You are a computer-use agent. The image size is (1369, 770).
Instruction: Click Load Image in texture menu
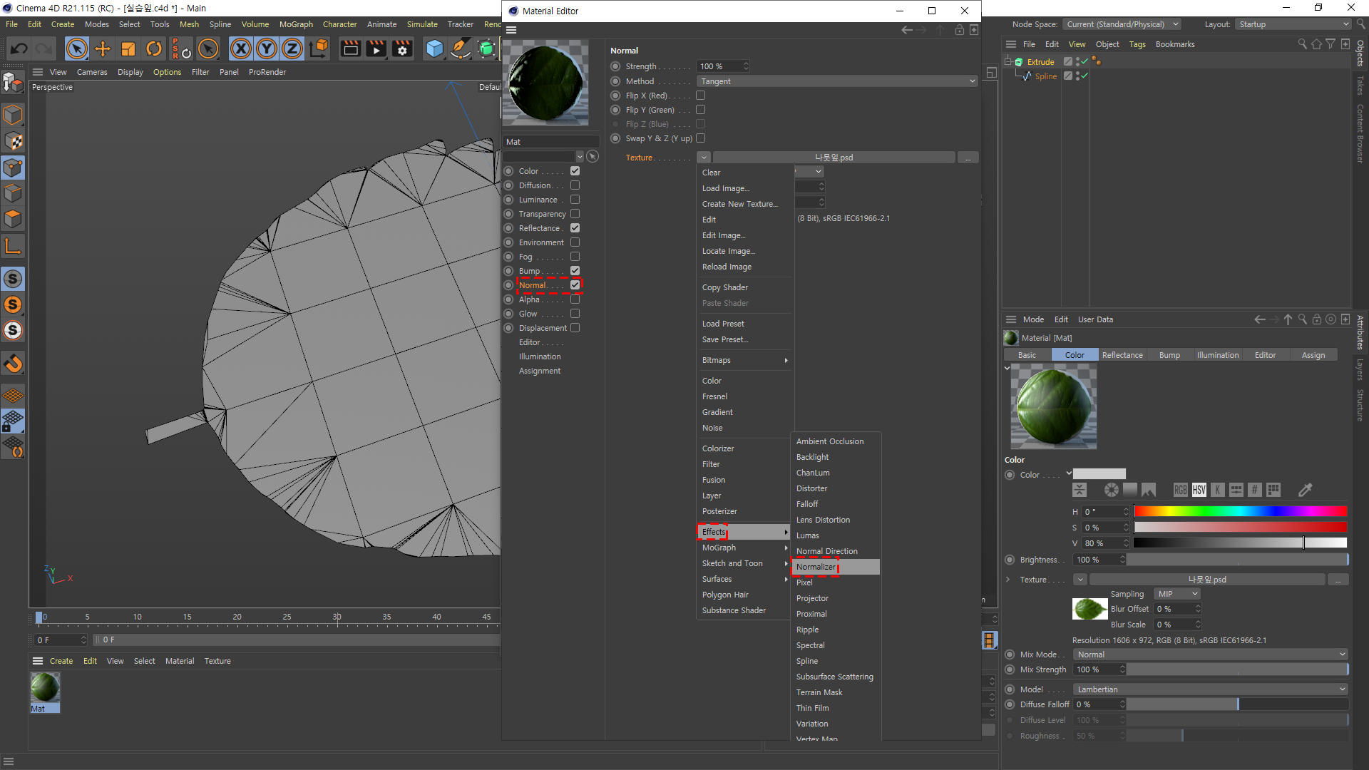(726, 188)
